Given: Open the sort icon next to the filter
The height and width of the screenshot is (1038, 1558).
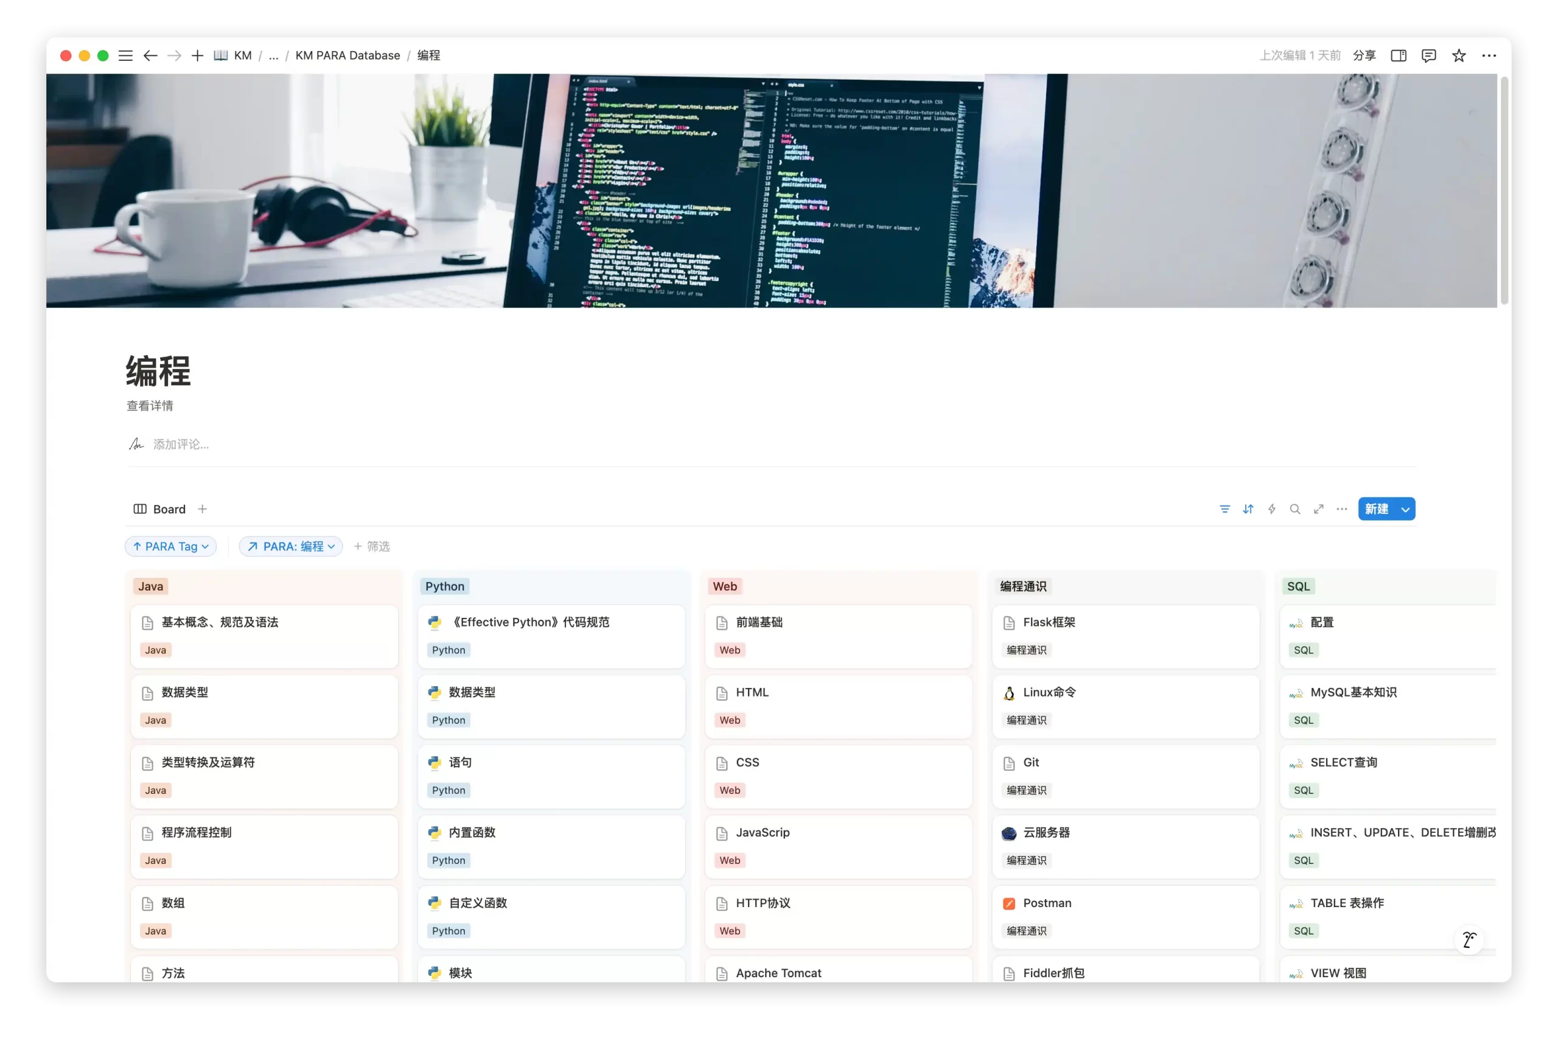Looking at the screenshot, I should (1249, 508).
